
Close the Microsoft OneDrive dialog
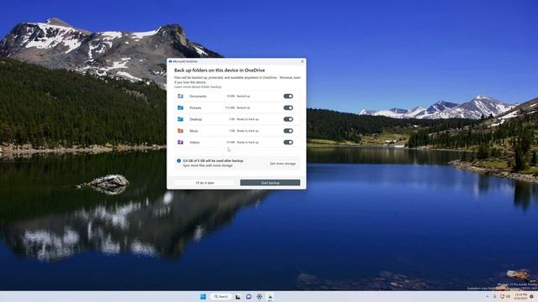point(303,61)
